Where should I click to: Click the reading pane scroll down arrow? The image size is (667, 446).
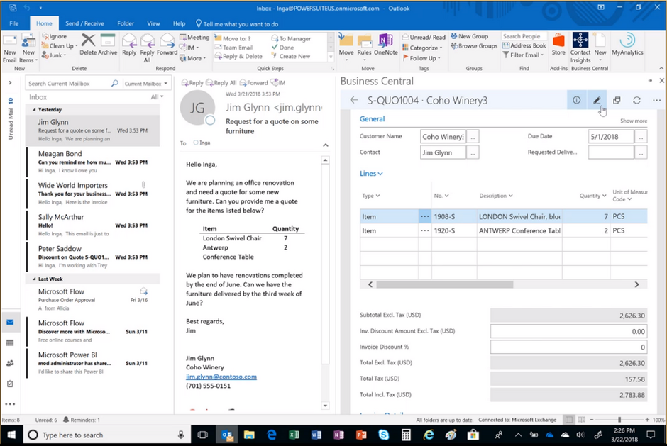326,406
